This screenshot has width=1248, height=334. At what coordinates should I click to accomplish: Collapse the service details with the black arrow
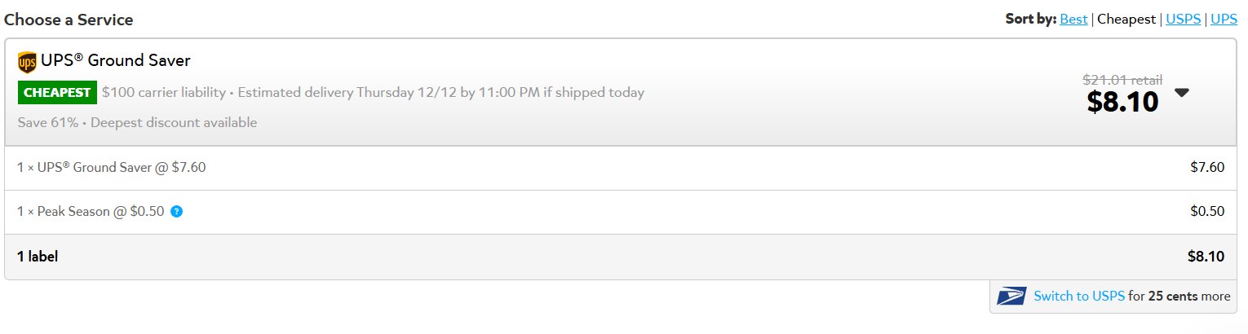[1182, 93]
